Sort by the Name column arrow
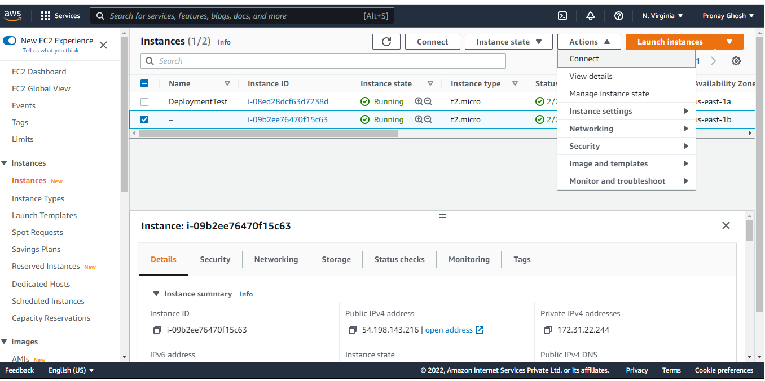Viewport: 765px width, 381px height. (227, 83)
